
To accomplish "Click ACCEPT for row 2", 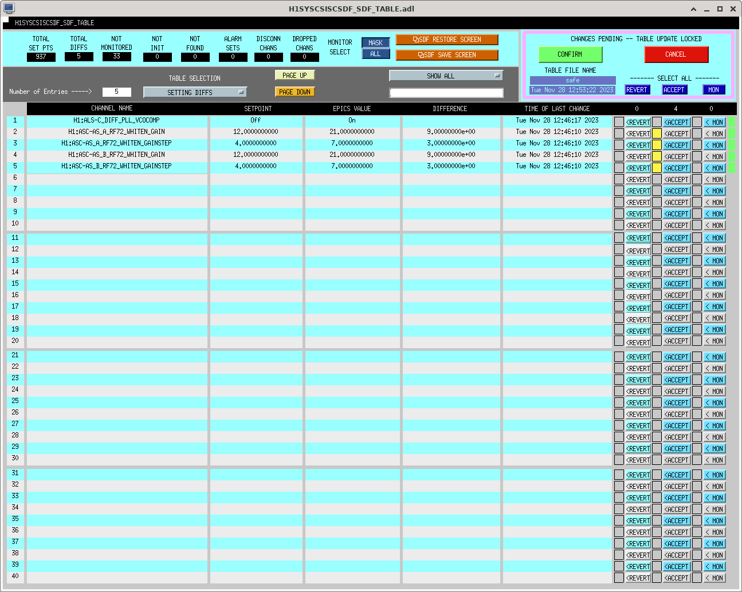I will pos(677,134).
